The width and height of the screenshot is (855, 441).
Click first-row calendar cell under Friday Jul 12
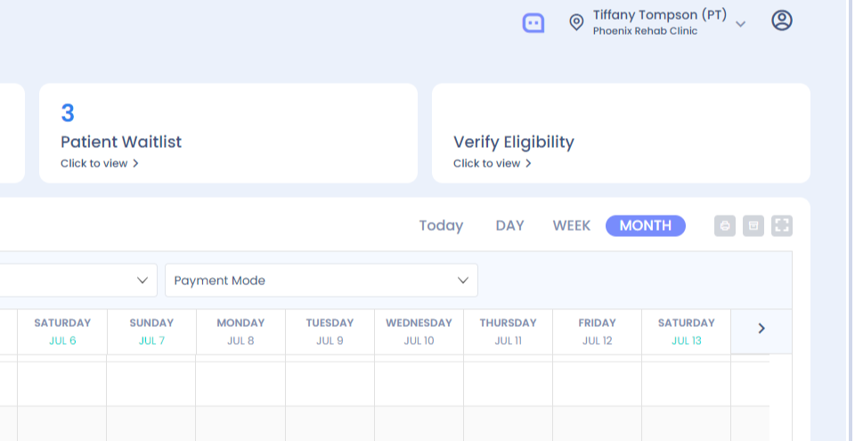pyautogui.click(x=597, y=384)
